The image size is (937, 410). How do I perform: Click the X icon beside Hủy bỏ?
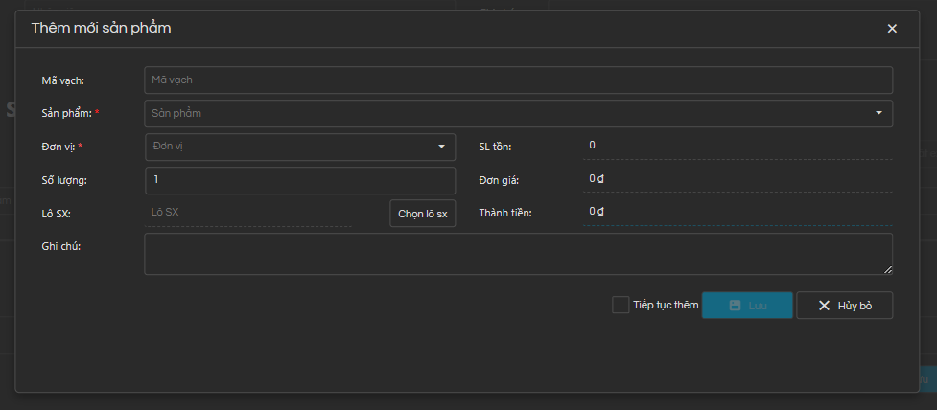[824, 306]
